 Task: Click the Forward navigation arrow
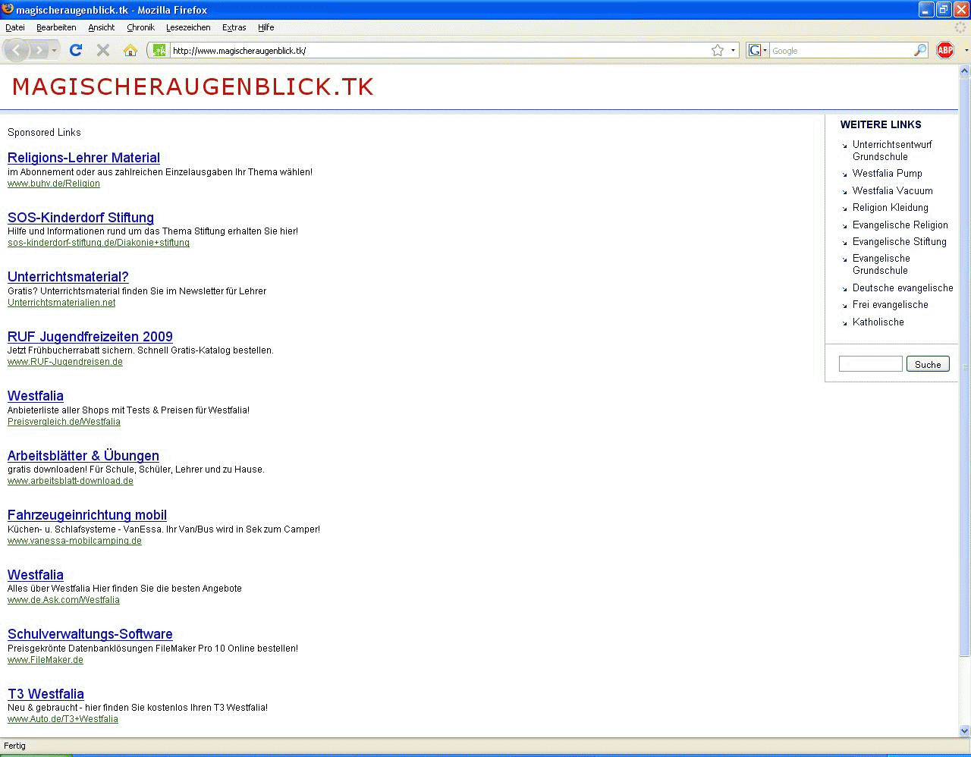38,51
